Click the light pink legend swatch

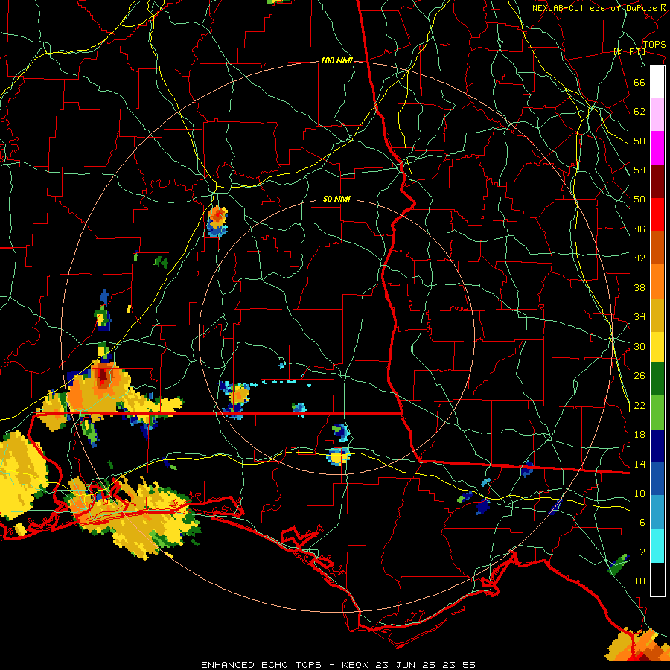(657, 115)
